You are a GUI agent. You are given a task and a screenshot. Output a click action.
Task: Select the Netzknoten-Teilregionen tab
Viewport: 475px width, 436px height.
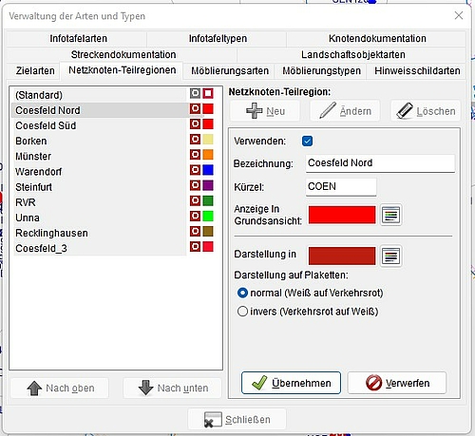pyautogui.click(x=123, y=70)
